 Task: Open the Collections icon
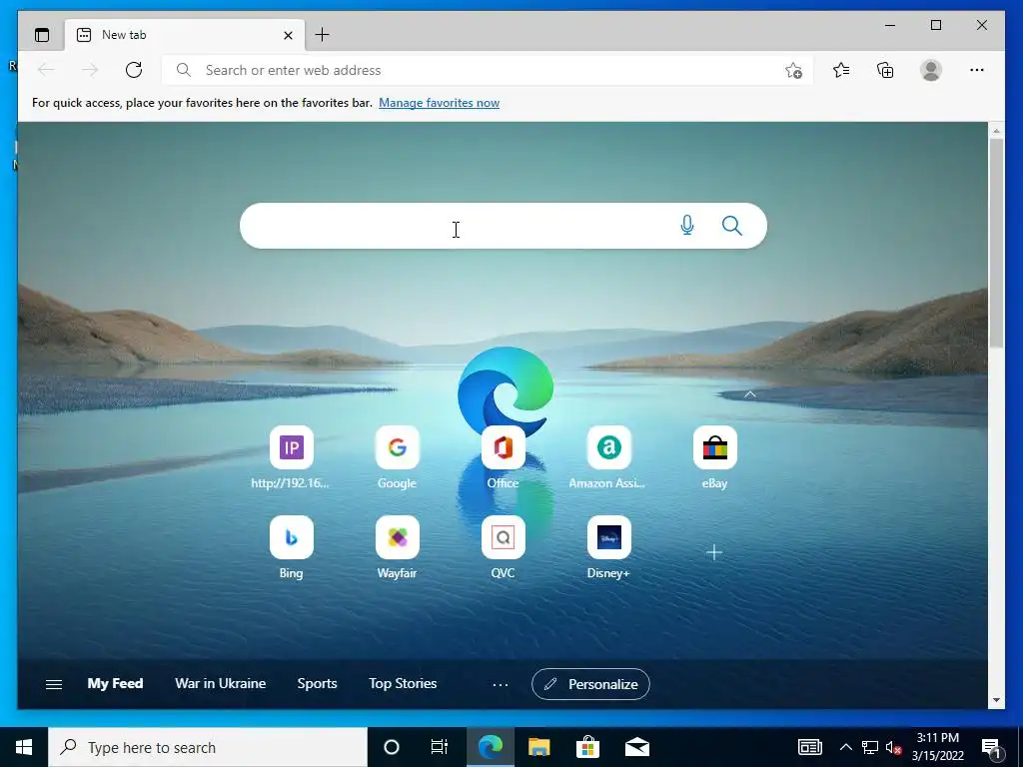point(885,70)
